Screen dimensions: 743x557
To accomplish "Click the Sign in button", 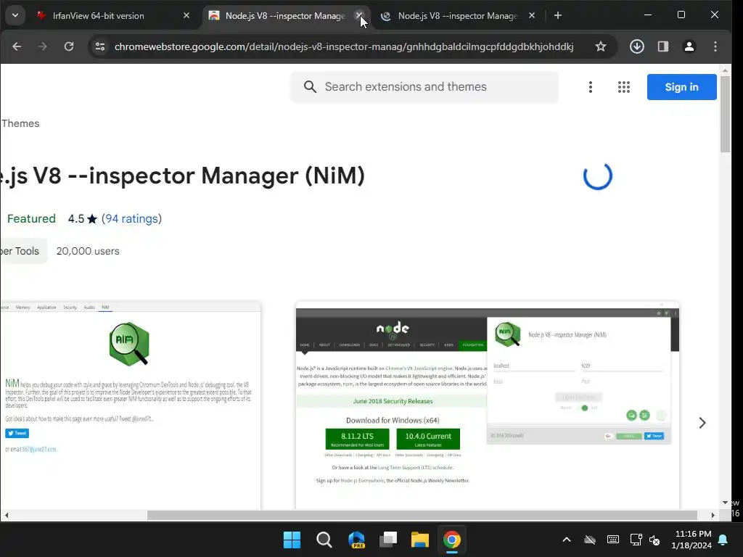I will 681,87.
